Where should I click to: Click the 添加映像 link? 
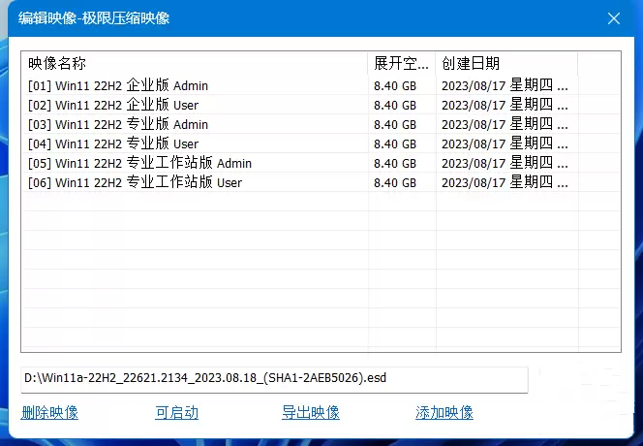444,412
